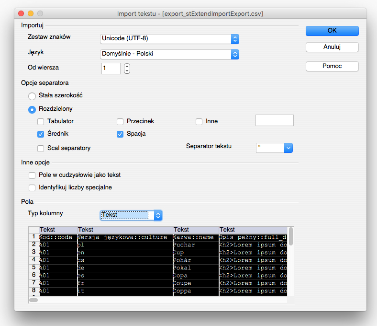Screen dimensions: 377x326
Task: Click the Inne custom separator text field
Action: (275, 120)
